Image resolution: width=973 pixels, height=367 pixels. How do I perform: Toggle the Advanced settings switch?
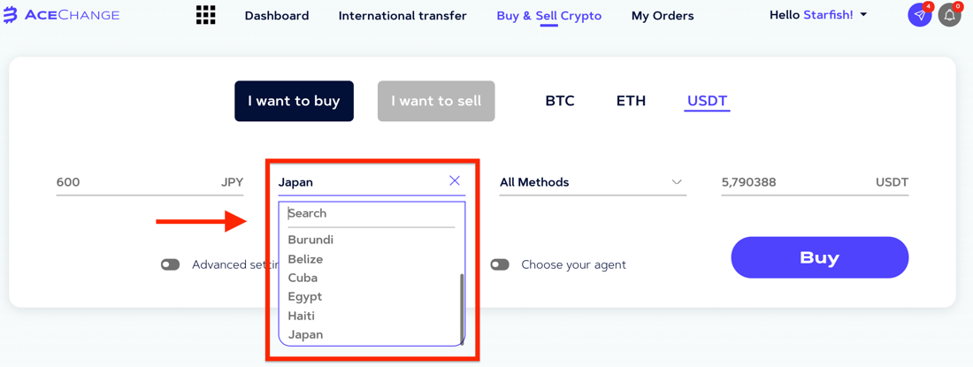pyautogui.click(x=170, y=264)
